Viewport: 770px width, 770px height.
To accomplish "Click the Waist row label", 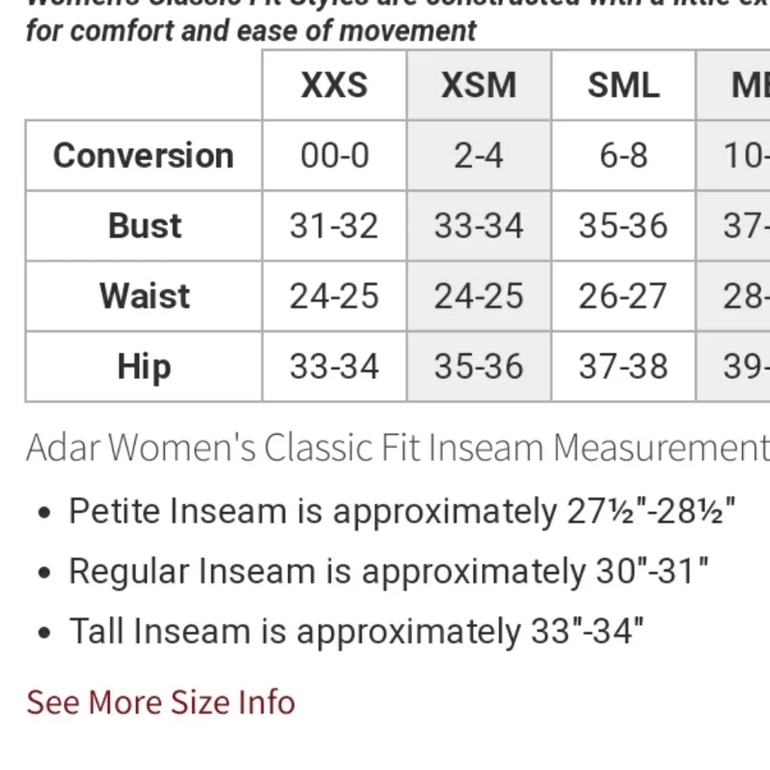I will click(143, 296).
